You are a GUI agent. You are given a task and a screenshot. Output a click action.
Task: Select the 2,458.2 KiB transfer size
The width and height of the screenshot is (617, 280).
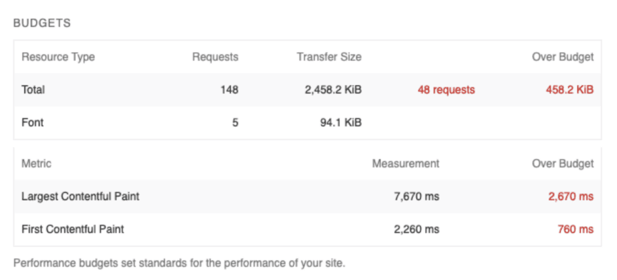[333, 90]
